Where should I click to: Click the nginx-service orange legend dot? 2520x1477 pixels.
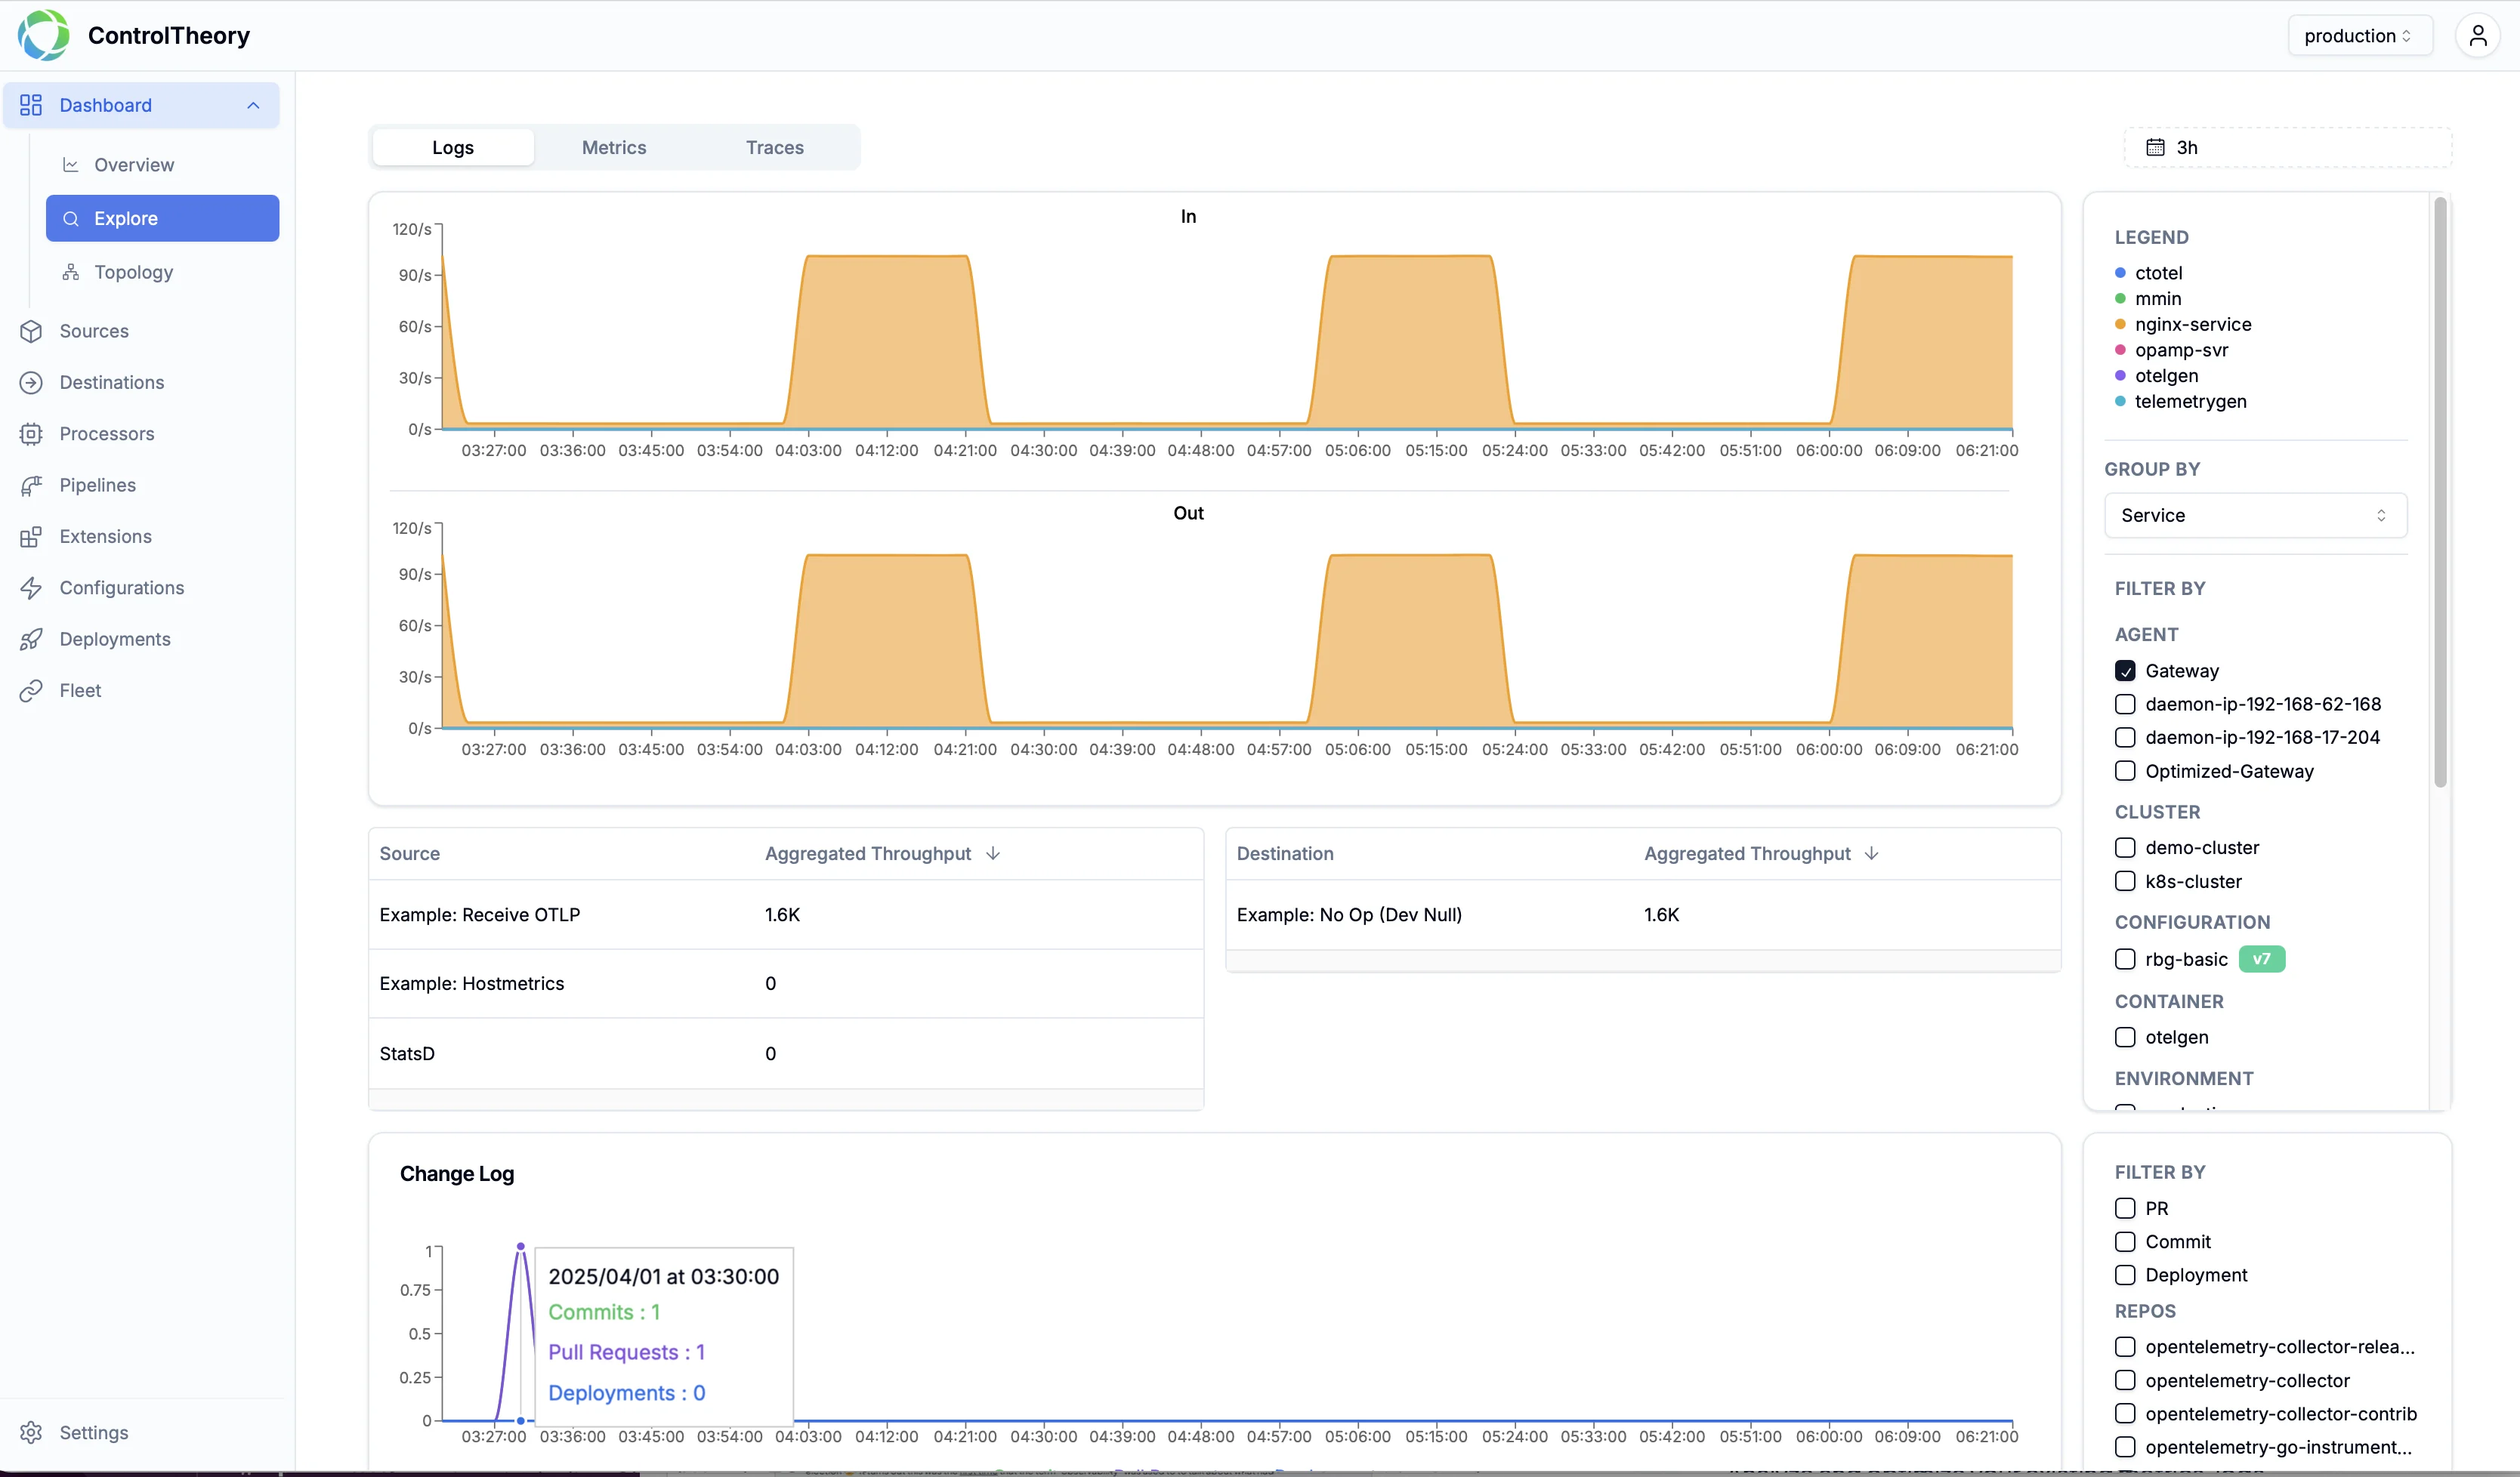click(2120, 324)
